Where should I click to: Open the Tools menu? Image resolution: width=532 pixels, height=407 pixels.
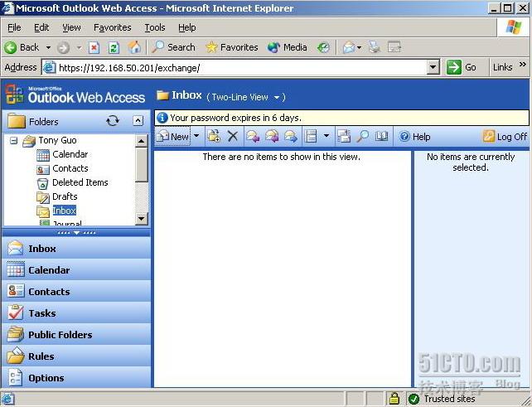[155, 27]
